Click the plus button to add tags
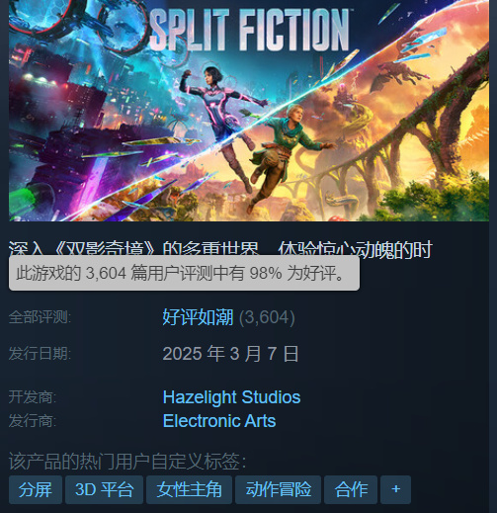 pos(395,489)
